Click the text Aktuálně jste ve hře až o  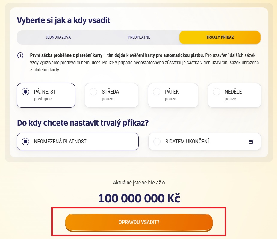click(139, 183)
